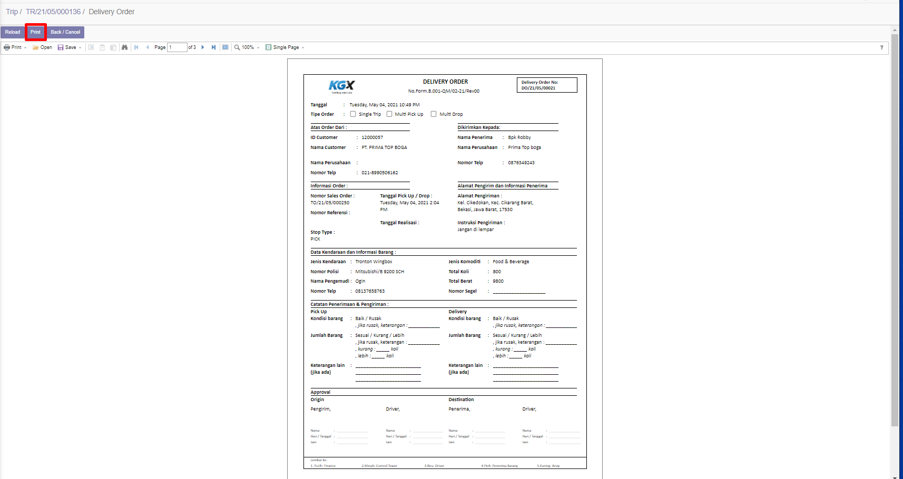This screenshot has width=903, height=479.
Task: Go to the previous page
Action: tap(148, 47)
